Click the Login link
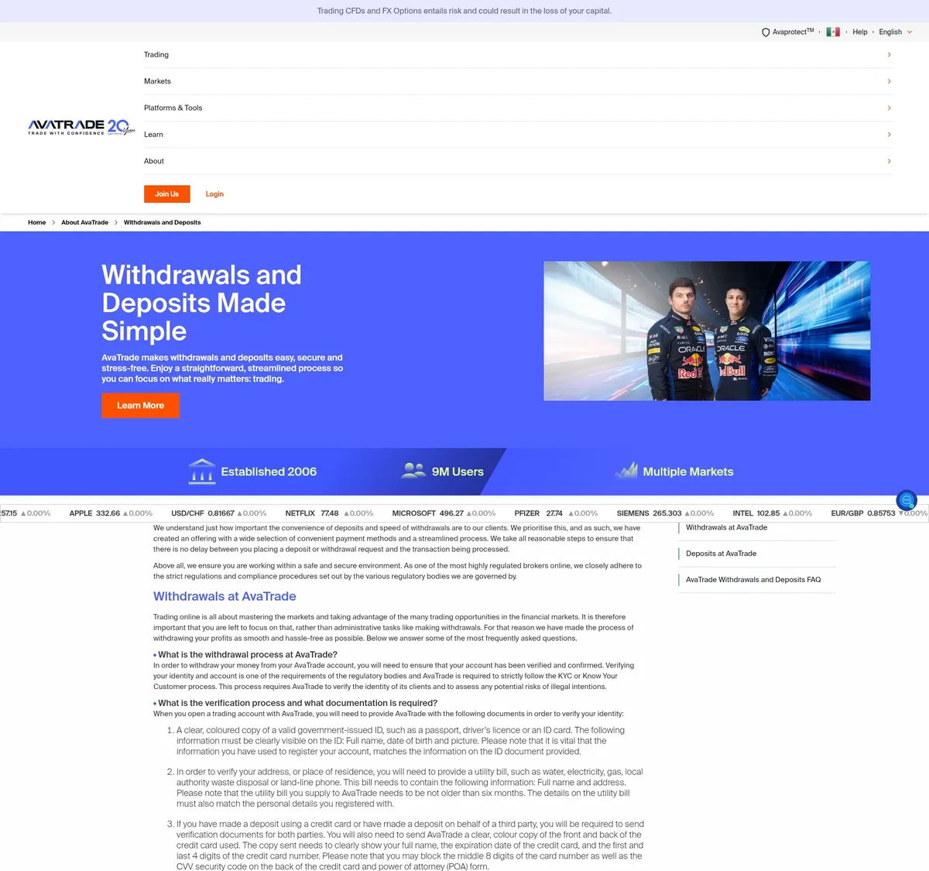Screen dimensions: 929x871 pyautogui.click(x=214, y=194)
